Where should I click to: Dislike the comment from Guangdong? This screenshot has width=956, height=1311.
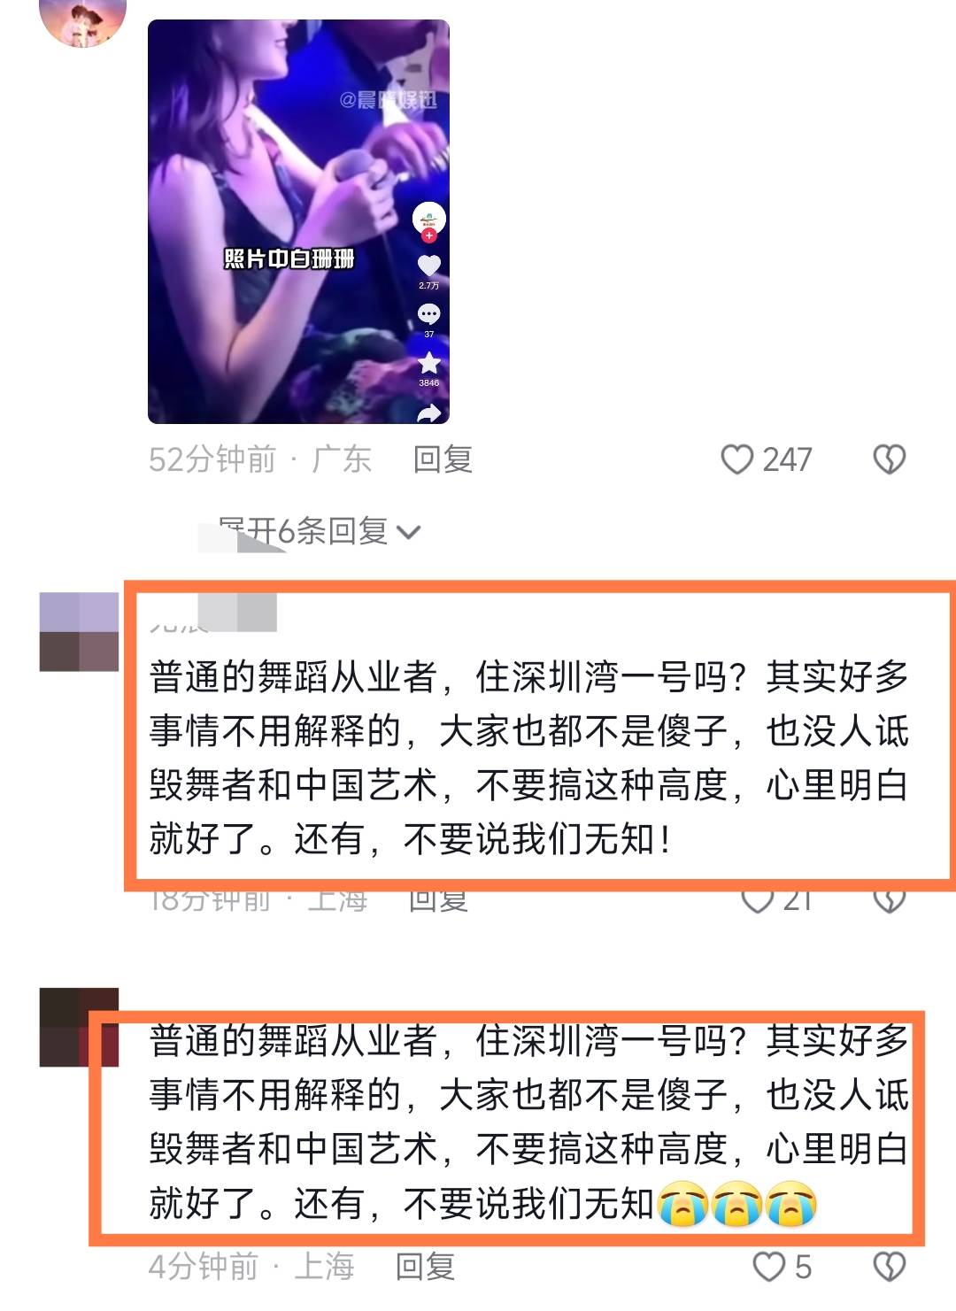[890, 459]
